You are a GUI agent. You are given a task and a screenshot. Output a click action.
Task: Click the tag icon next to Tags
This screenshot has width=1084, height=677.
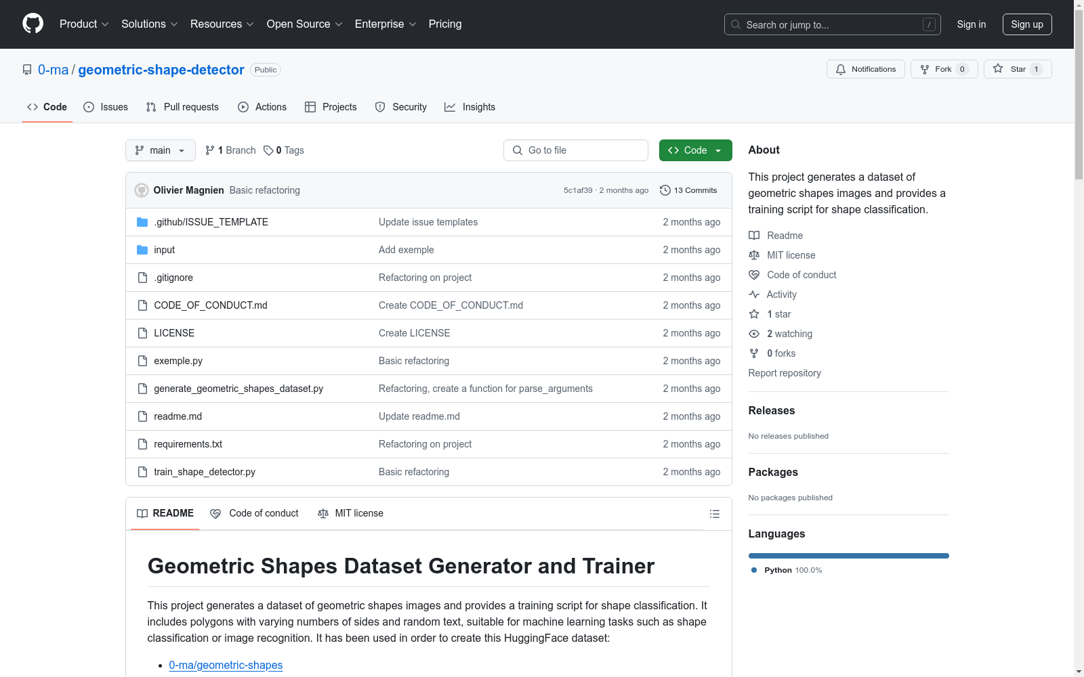[268, 150]
